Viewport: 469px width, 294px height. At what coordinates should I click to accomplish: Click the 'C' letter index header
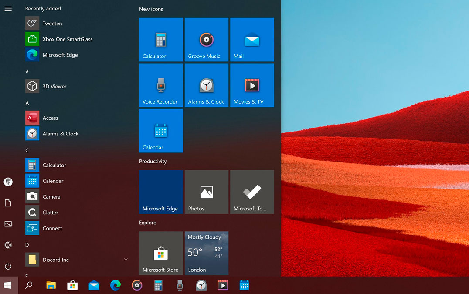[27, 150]
